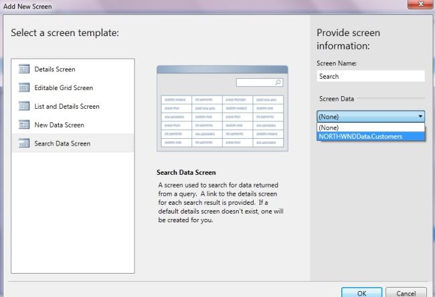Click the Search Data Screen template icon
435x297 pixels.
point(24,143)
